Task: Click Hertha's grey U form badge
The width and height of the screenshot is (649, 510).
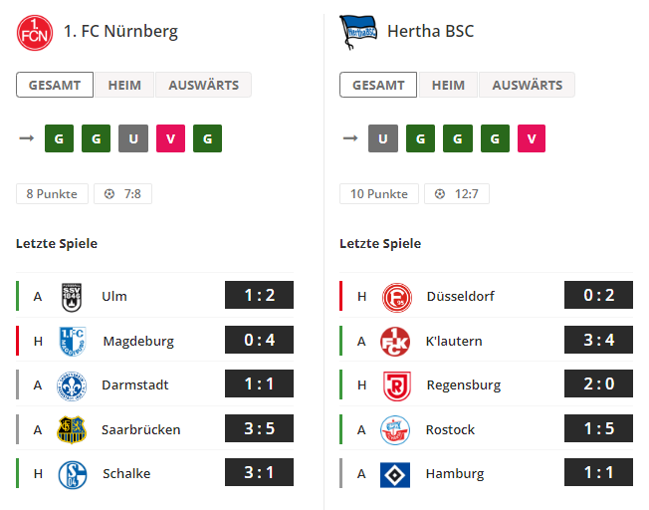Action: (383, 138)
